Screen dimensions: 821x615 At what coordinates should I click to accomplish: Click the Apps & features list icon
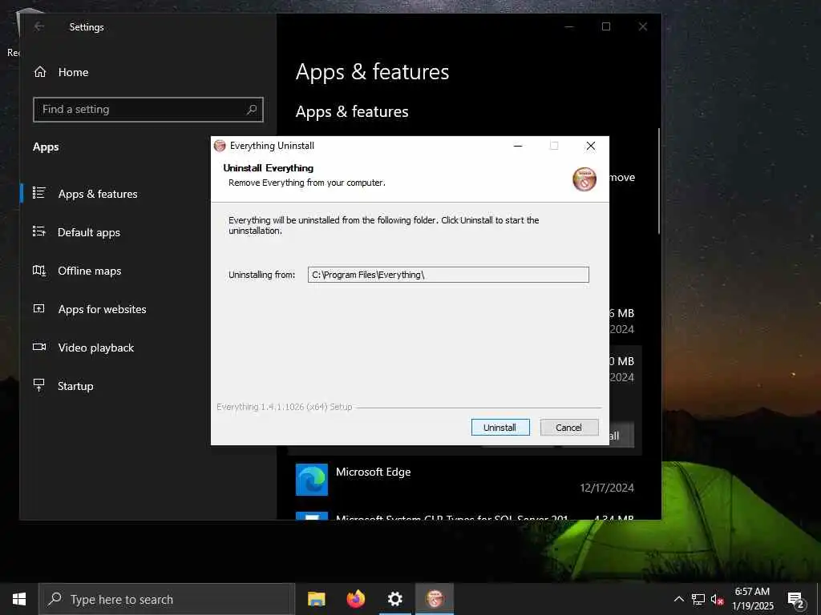click(x=39, y=193)
